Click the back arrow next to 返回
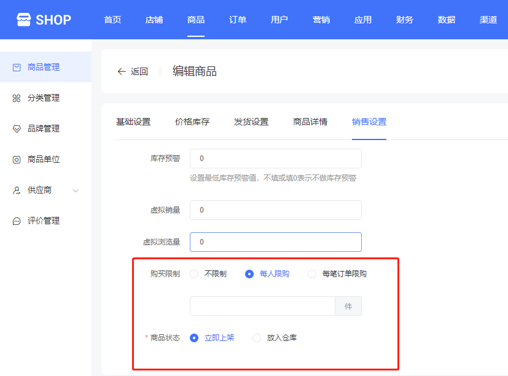The width and height of the screenshot is (508, 376). (x=122, y=71)
